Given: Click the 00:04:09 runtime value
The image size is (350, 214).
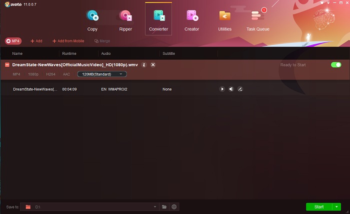Looking at the screenshot, I should [x=69, y=89].
